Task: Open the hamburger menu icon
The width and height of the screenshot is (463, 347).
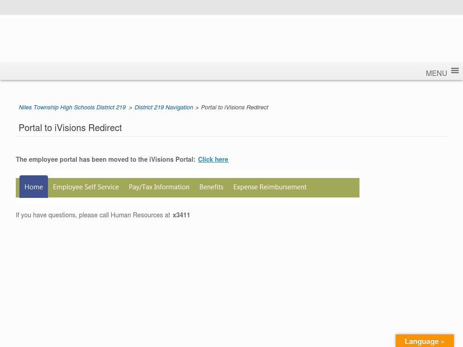Action: click(x=455, y=70)
